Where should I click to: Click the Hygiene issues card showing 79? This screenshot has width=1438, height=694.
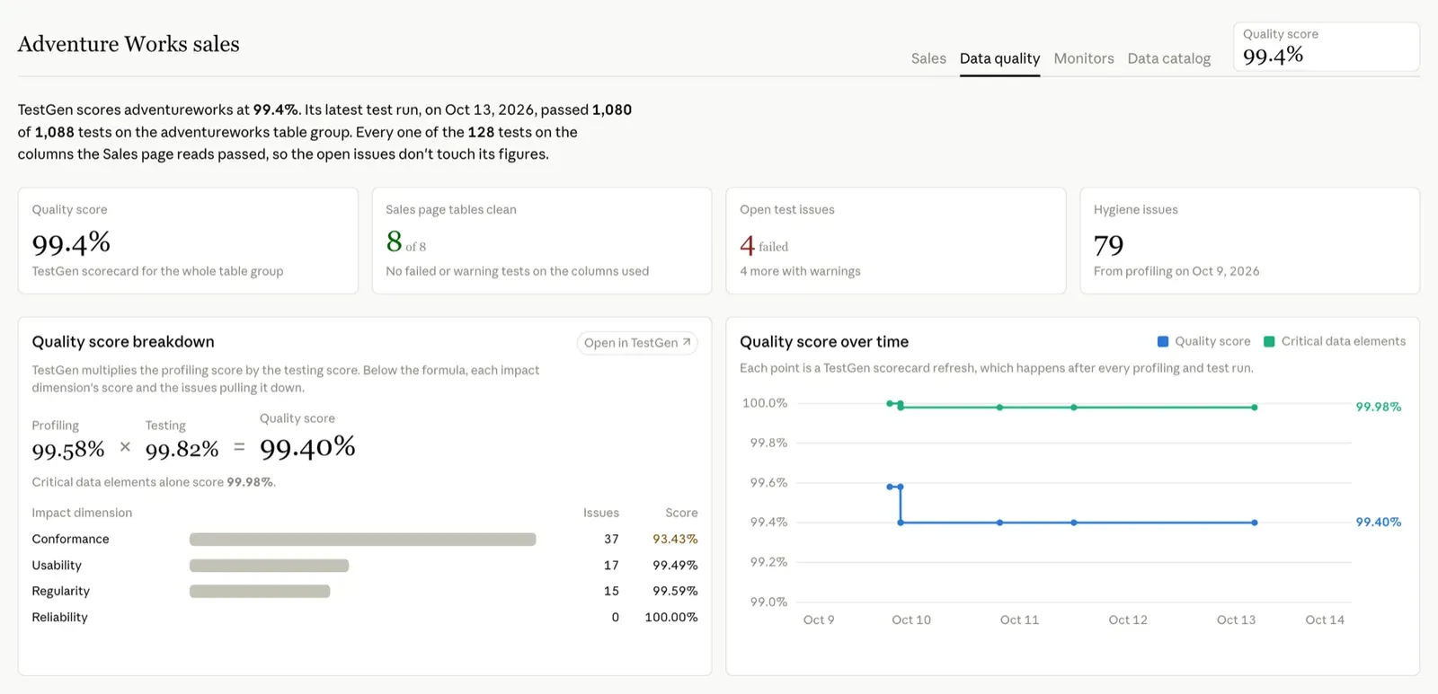tap(1249, 241)
